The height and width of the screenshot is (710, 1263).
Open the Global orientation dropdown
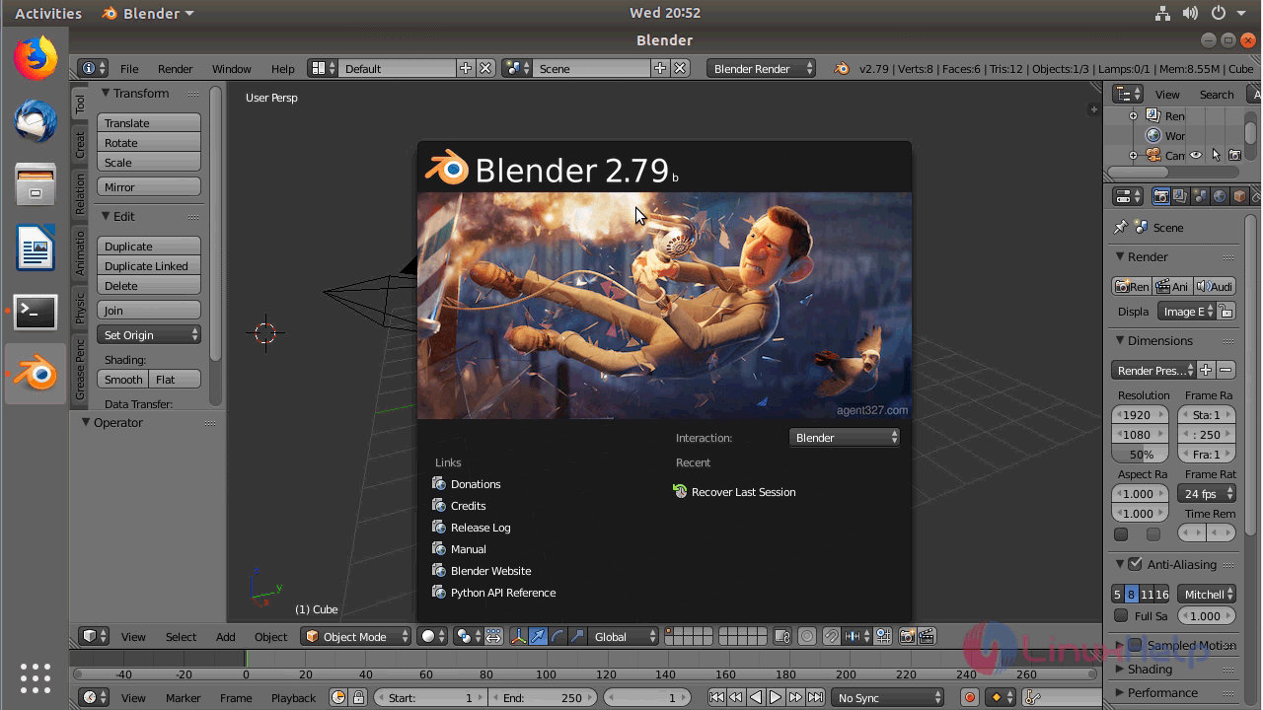(x=624, y=636)
